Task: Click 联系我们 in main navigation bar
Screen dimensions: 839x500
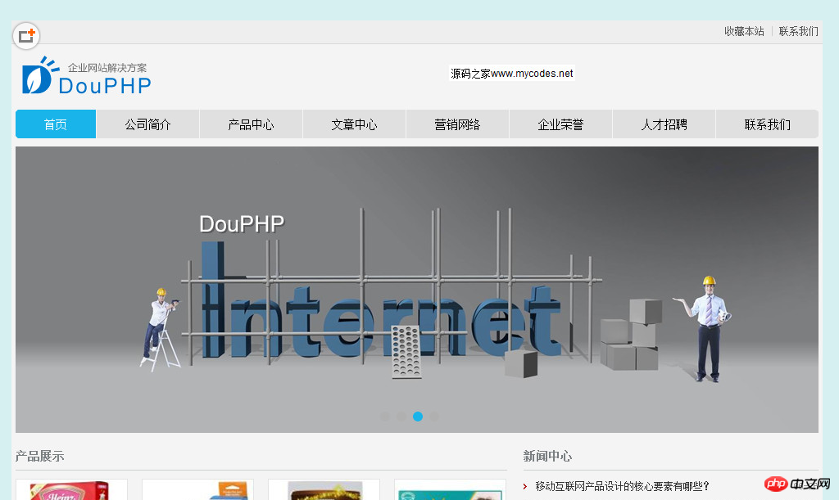Action: 767,124
